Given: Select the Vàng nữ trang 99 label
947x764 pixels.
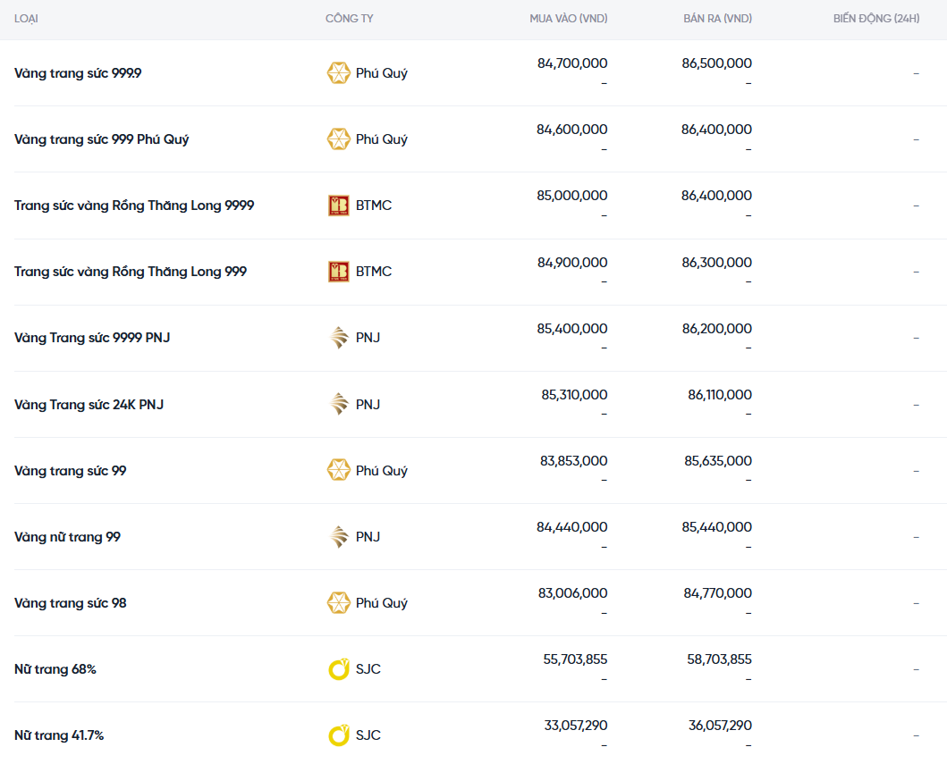Looking at the screenshot, I should tap(68, 537).
